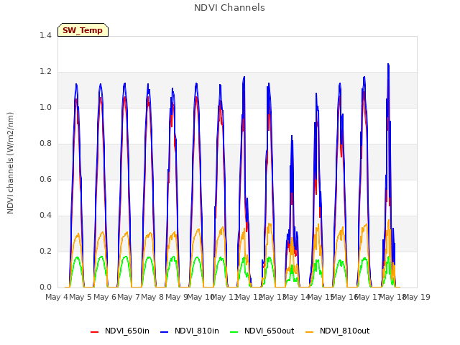Click the 0.6 y-axis tick label
Viewport: 460px width, 345px height.
tap(45, 179)
